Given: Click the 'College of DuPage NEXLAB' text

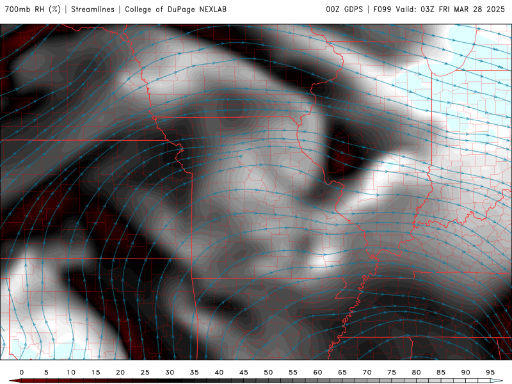Looking at the screenshot, I should click(x=175, y=10).
